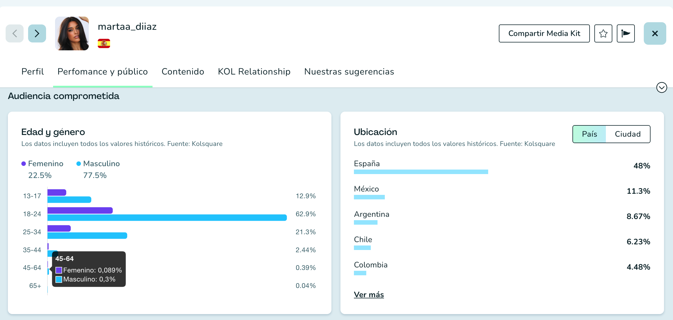Click the Masculino legend dot

(79, 164)
